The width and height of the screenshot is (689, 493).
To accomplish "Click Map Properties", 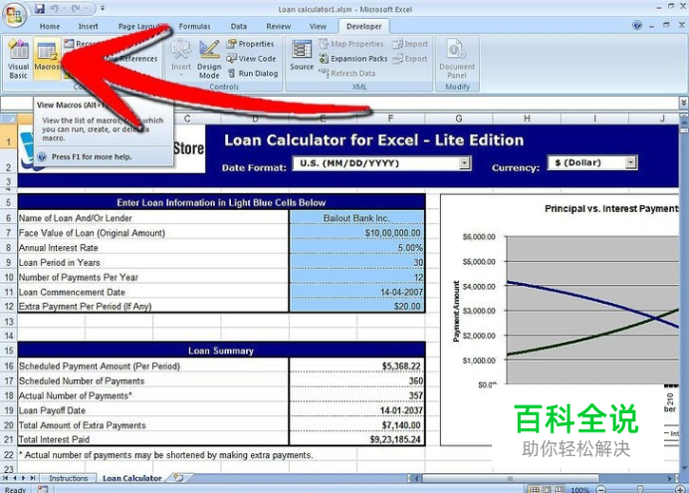I will (x=351, y=44).
